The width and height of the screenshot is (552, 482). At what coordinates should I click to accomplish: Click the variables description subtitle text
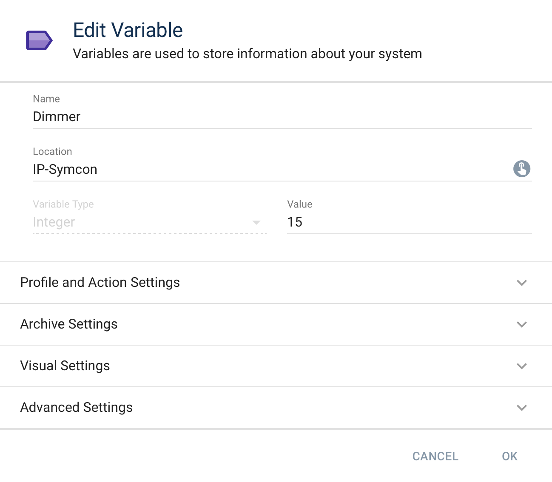tap(247, 54)
